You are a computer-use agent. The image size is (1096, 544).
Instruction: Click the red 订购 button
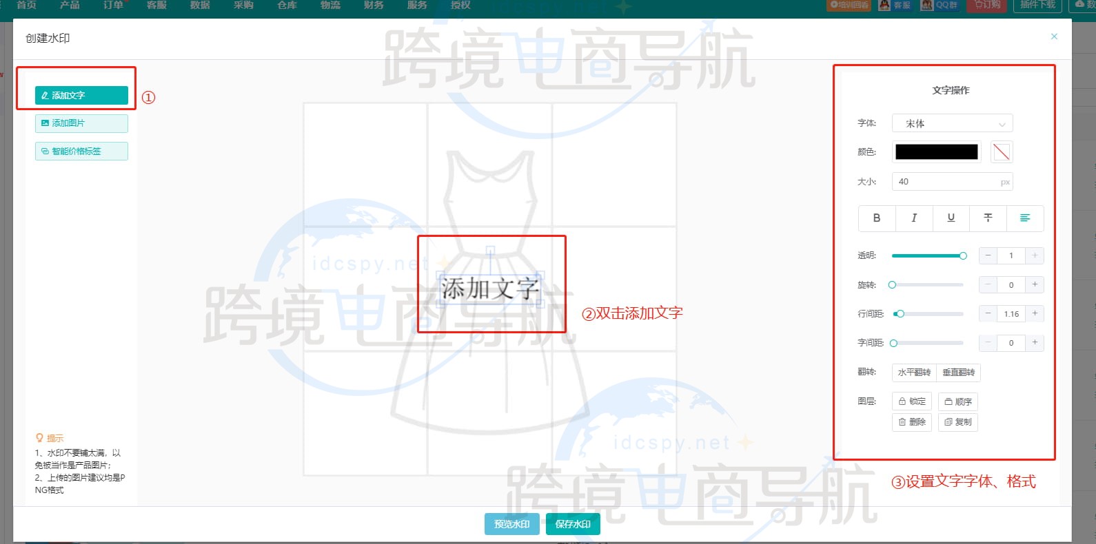click(987, 5)
